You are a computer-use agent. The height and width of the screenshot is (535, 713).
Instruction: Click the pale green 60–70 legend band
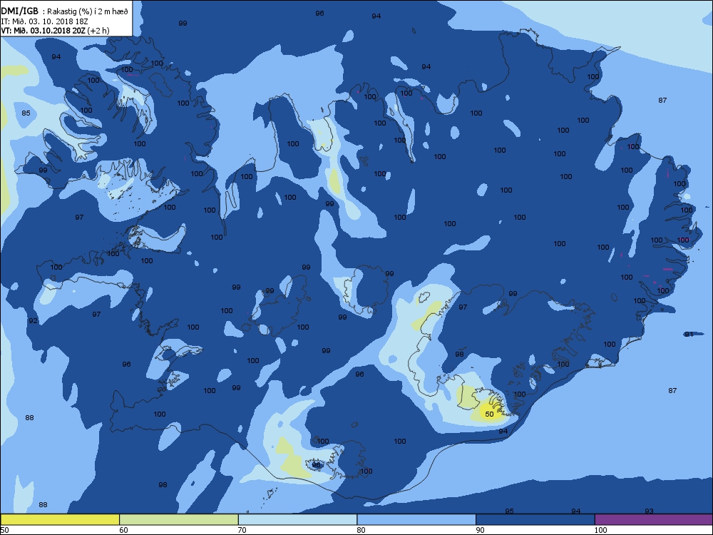pos(179,519)
